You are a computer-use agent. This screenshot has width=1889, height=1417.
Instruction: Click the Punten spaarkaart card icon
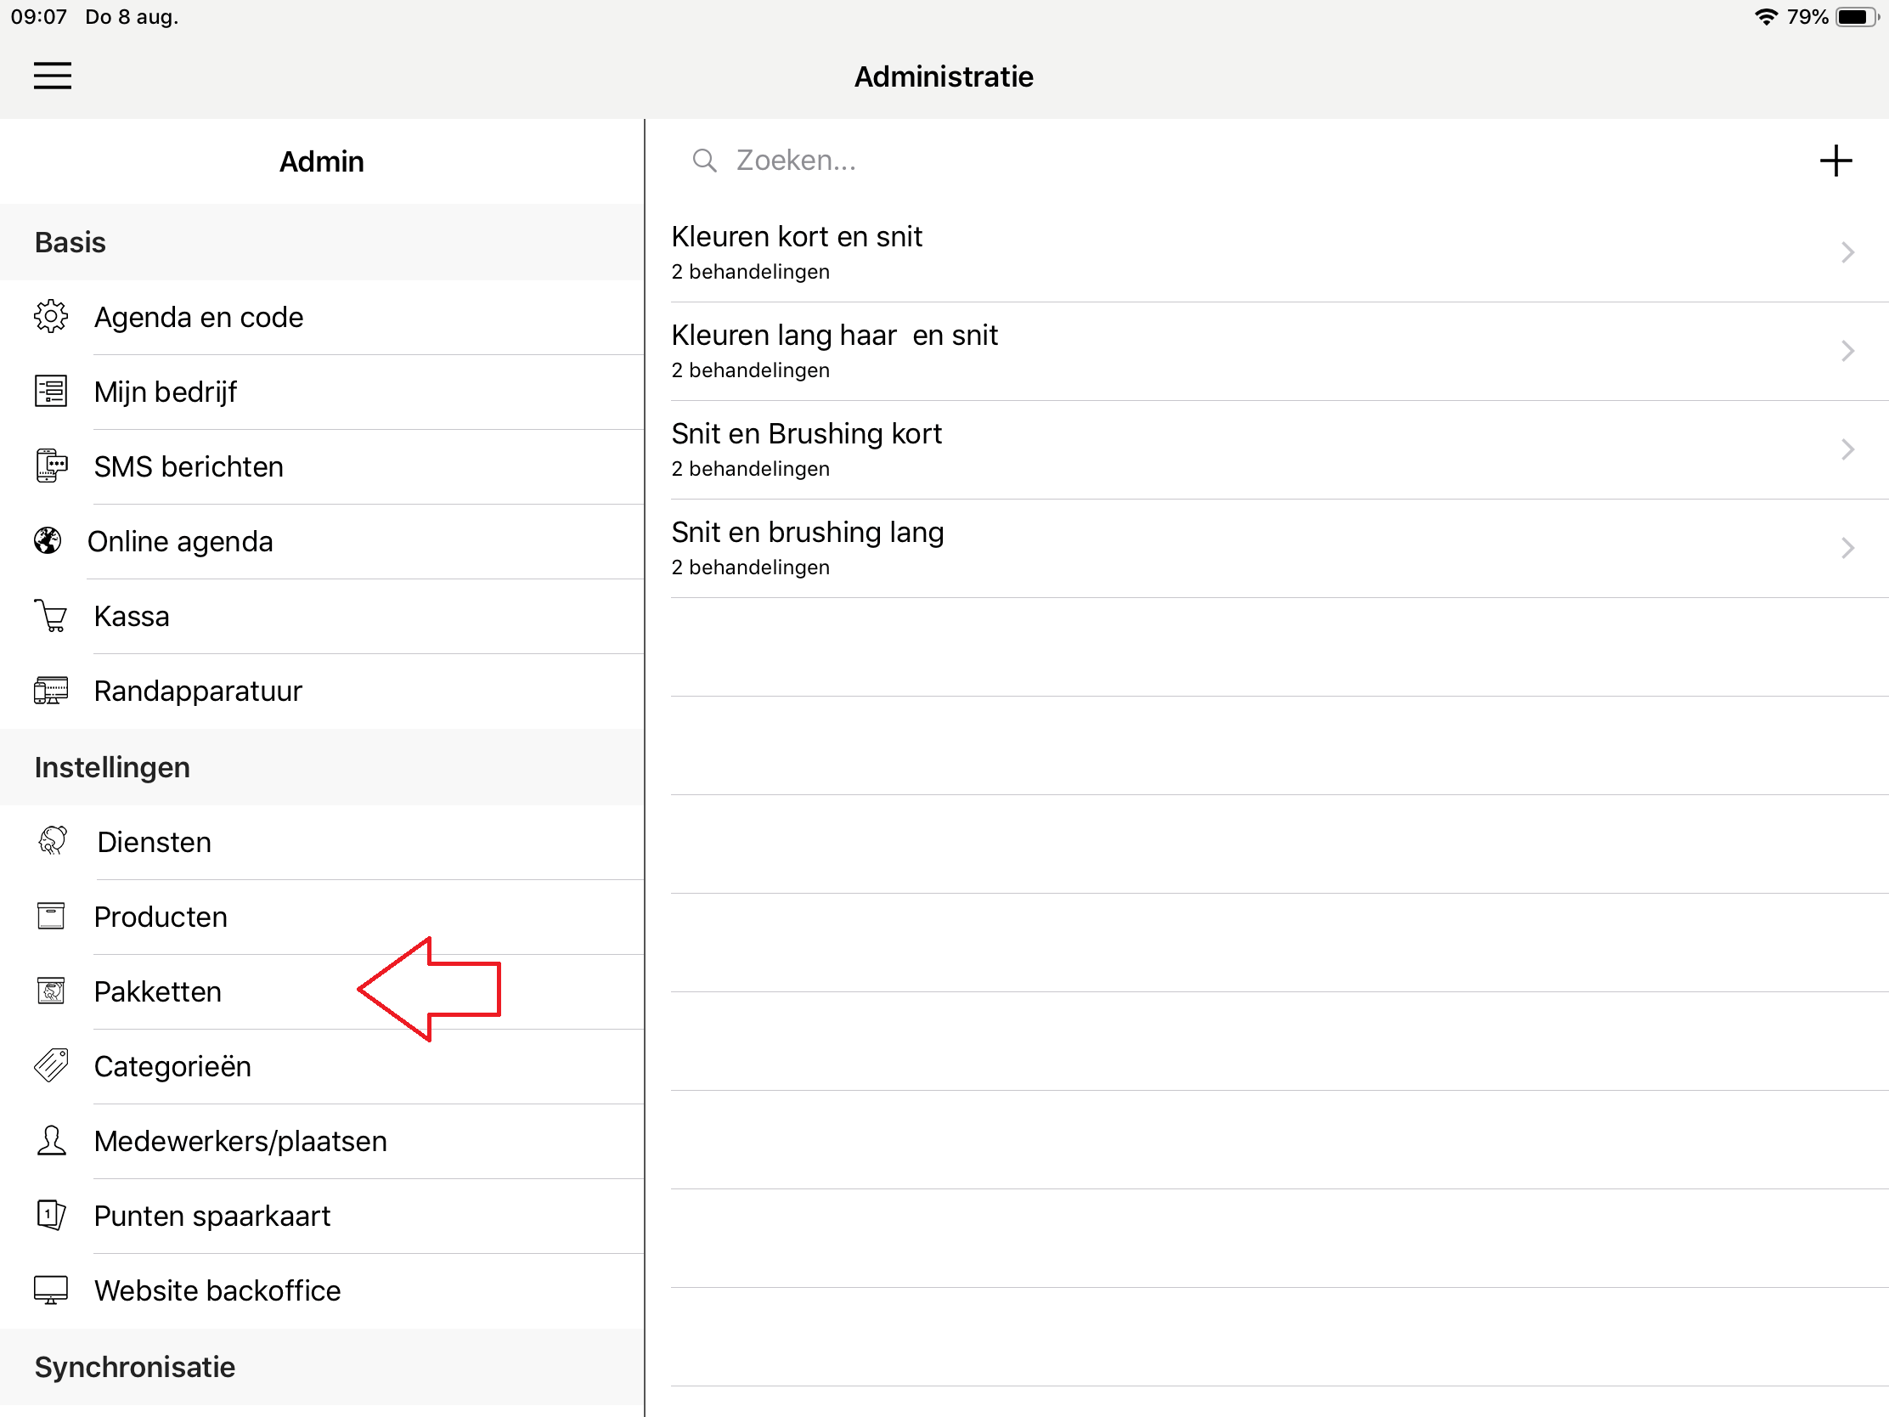point(51,1215)
